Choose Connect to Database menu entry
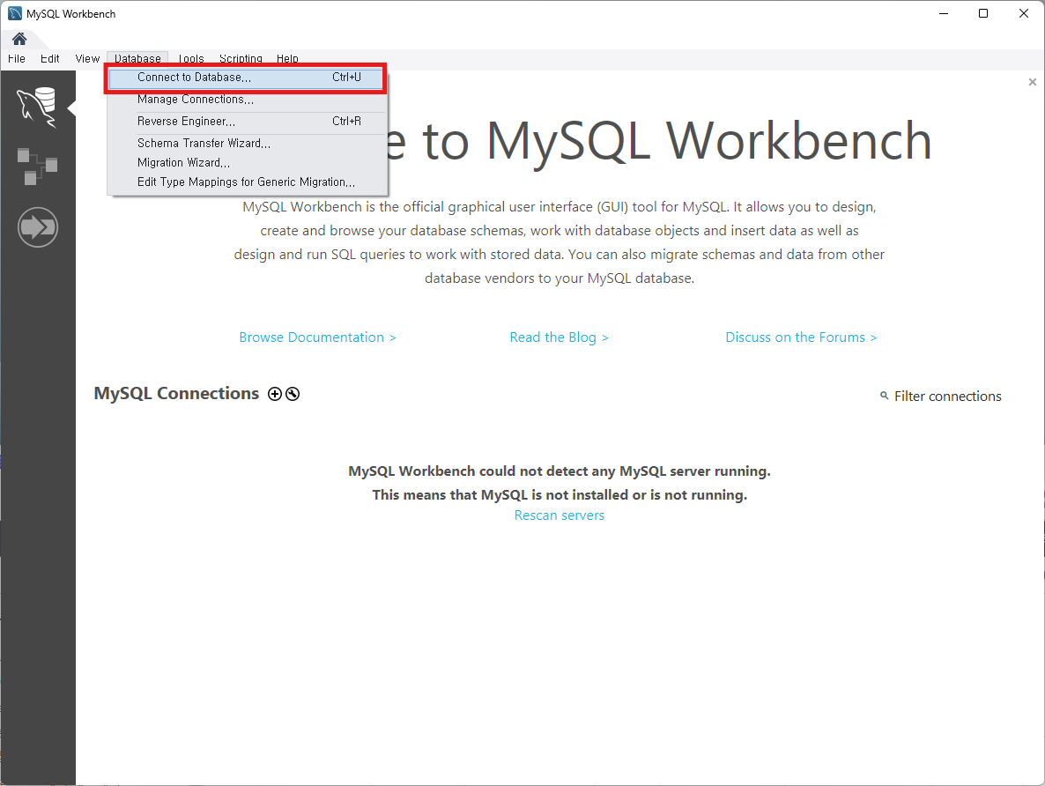Image resolution: width=1045 pixels, height=786 pixels. (246, 78)
